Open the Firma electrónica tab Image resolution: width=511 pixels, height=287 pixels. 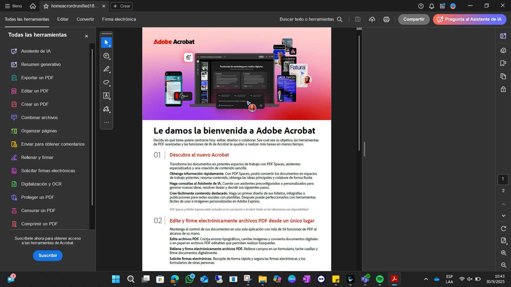pyautogui.click(x=119, y=19)
